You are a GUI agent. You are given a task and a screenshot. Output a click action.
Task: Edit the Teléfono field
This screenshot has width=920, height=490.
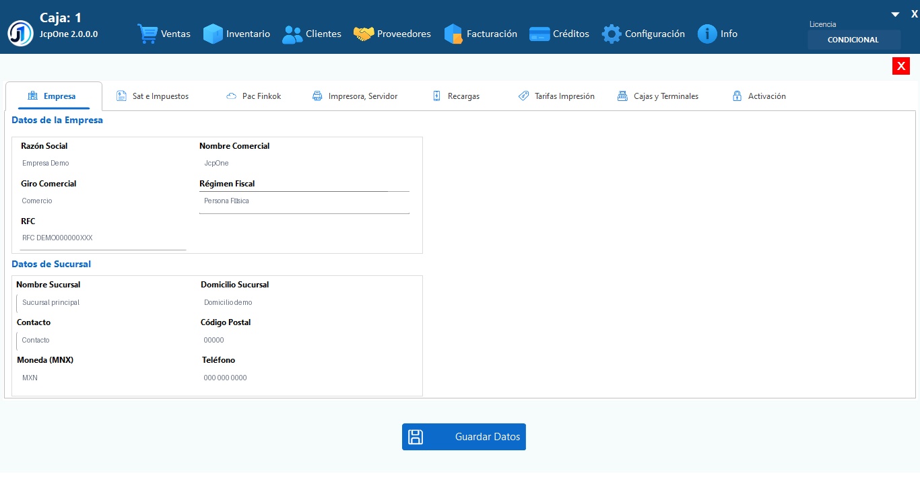pyautogui.click(x=304, y=378)
